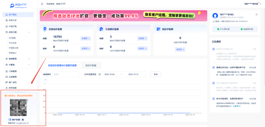Collapse the 获取代理 sidebar menu

[x=29, y=32]
